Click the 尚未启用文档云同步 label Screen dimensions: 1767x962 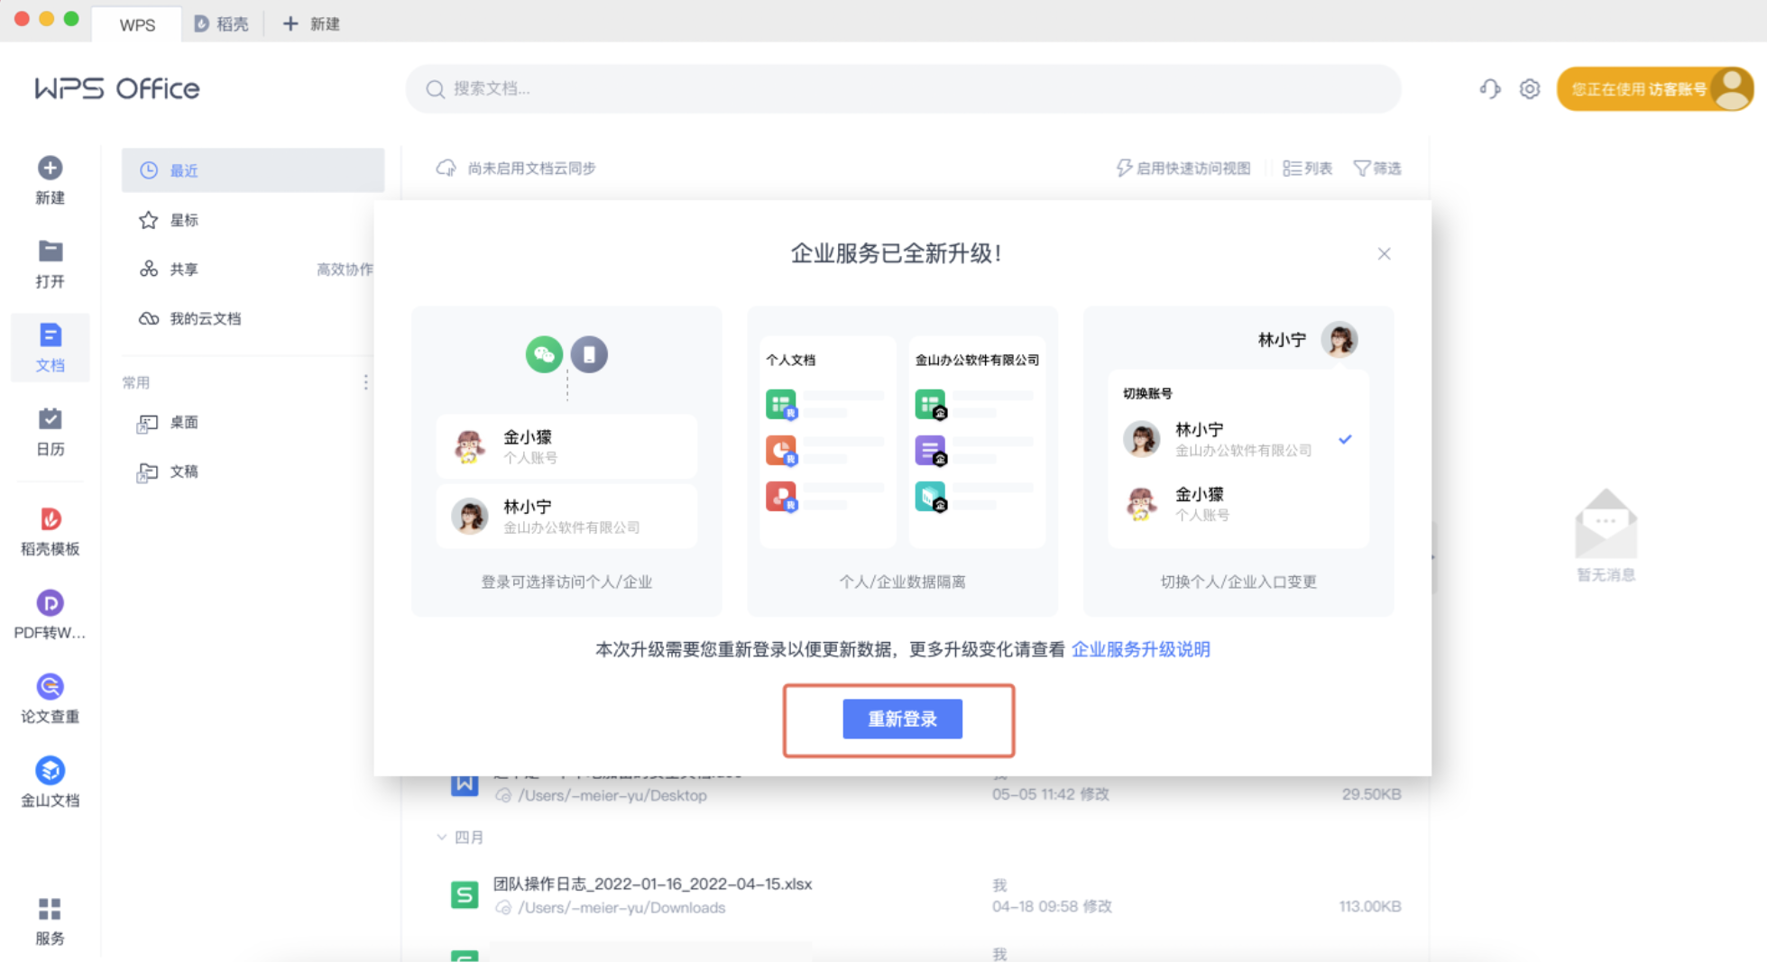(x=531, y=168)
